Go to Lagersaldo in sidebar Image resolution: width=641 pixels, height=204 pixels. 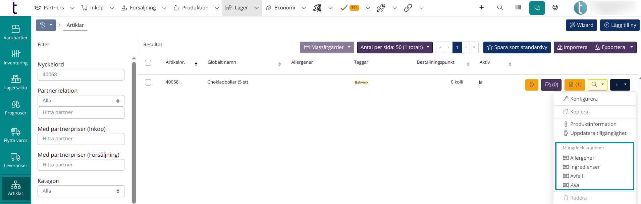coord(15,83)
